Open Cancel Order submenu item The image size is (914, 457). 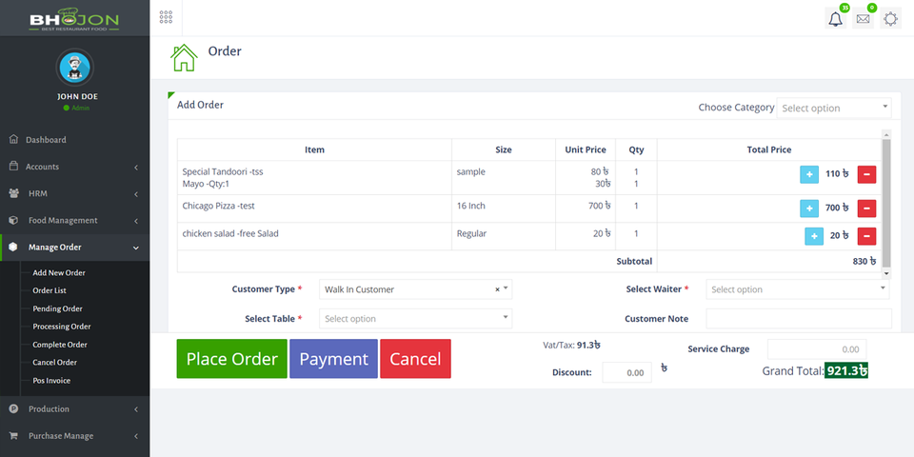pyautogui.click(x=55, y=363)
